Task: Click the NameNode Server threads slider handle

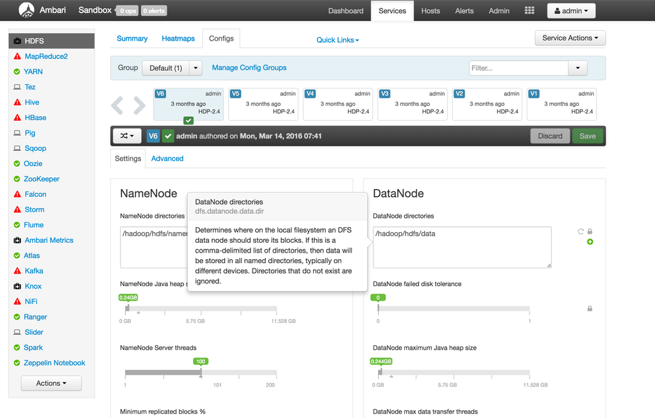Action: tap(201, 373)
